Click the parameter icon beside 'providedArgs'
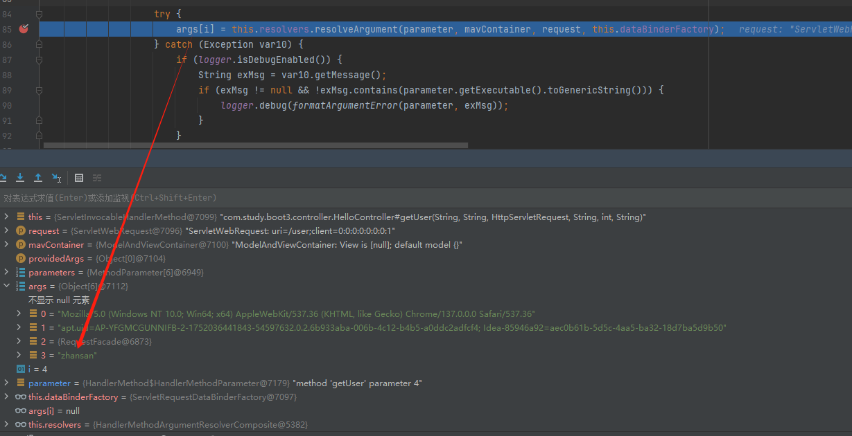The image size is (852, 436). (20, 258)
